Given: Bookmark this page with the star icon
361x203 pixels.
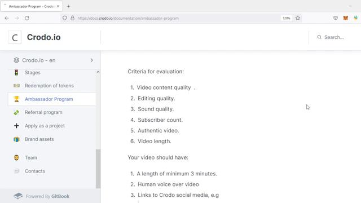Looking at the screenshot, I should click(x=298, y=18).
